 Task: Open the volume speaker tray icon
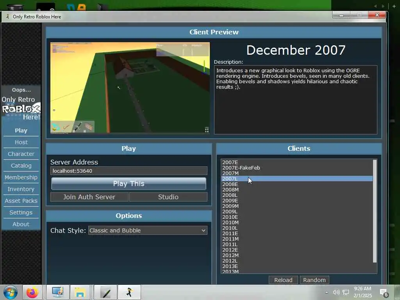pos(336,292)
